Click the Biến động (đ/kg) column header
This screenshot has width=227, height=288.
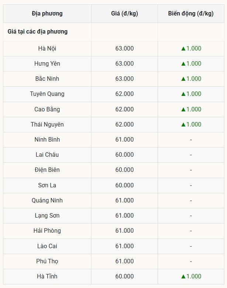[x=190, y=14]
